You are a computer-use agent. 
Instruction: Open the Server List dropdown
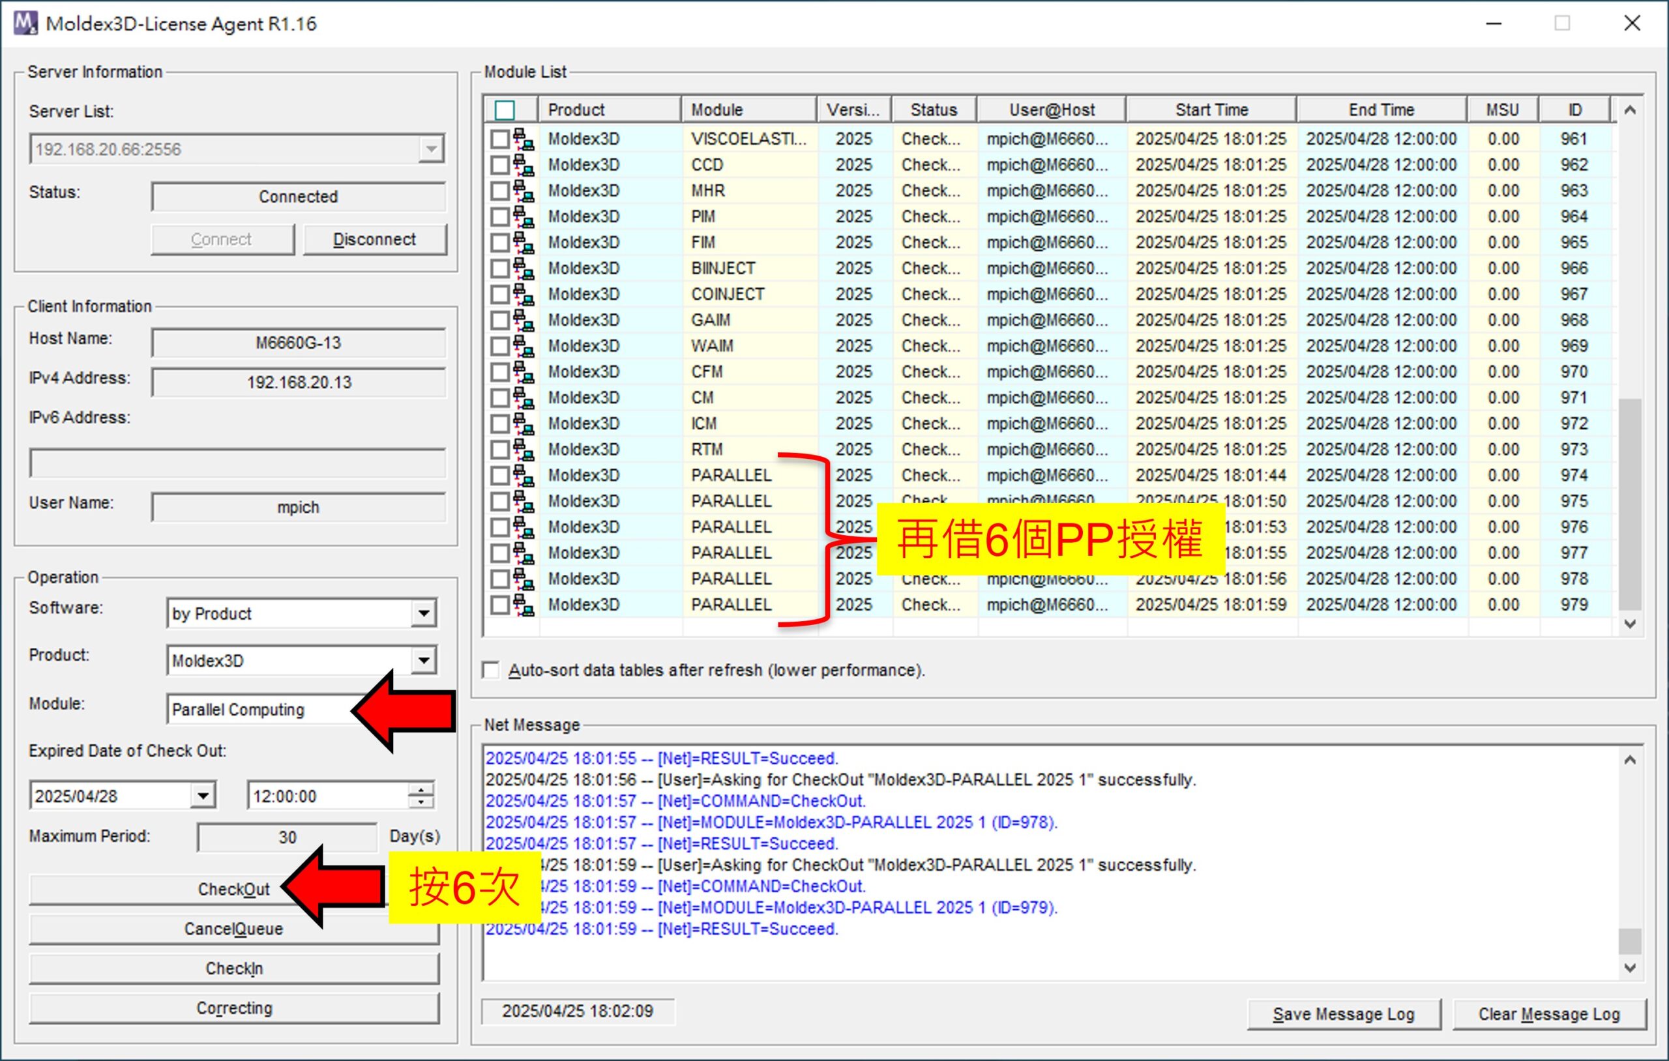pyautogui.click(x=431, y=149)
